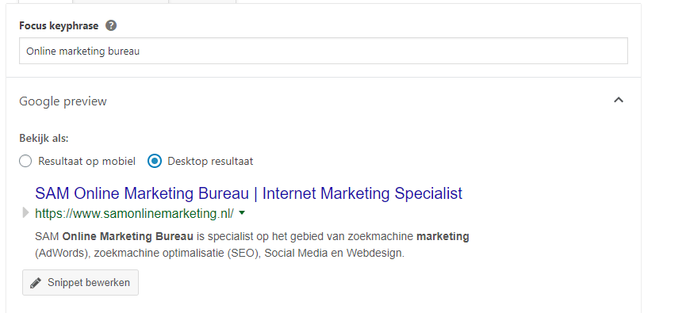Image resolution: width=690 pixels, height=313 pixels.
Task: Open the green dropdown arrow after URL
Action: point(242,213)
